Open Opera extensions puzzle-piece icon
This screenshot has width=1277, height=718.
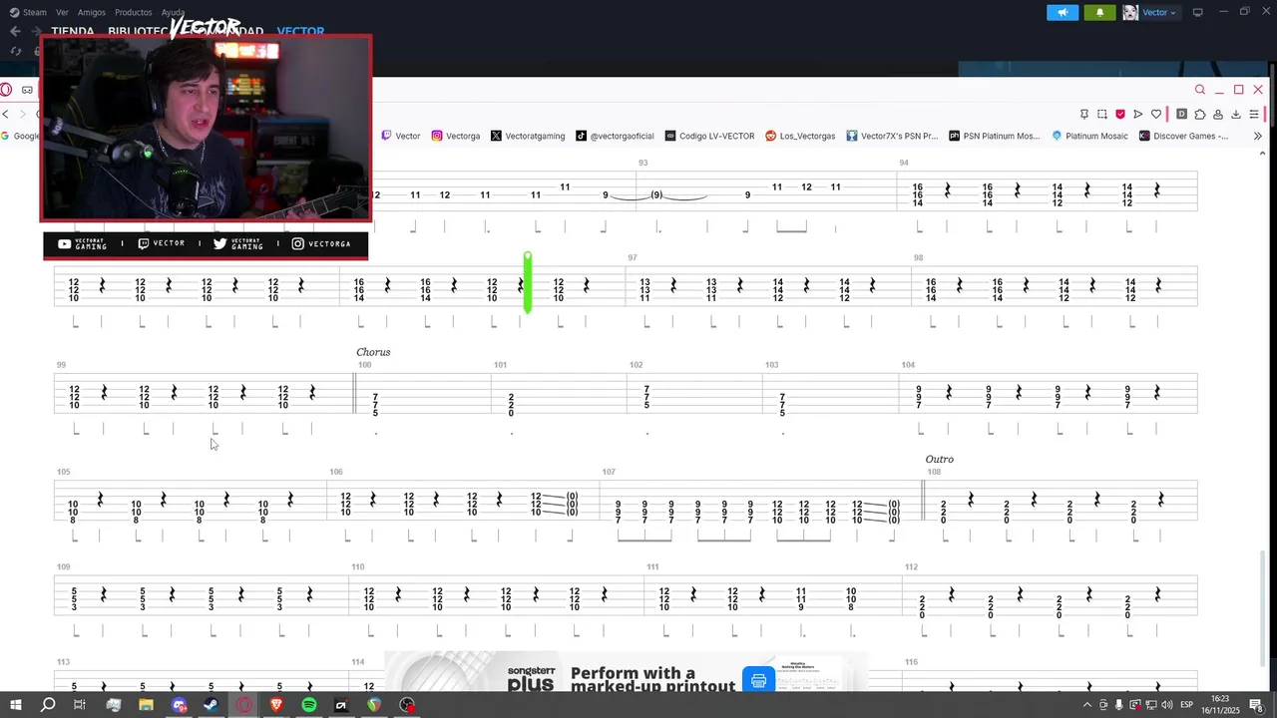1199,114
